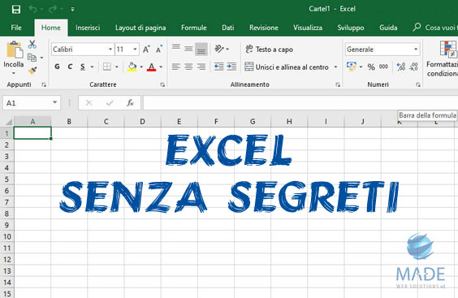
Task: Switch to the Inserisci tab
Action: [88, 28]
